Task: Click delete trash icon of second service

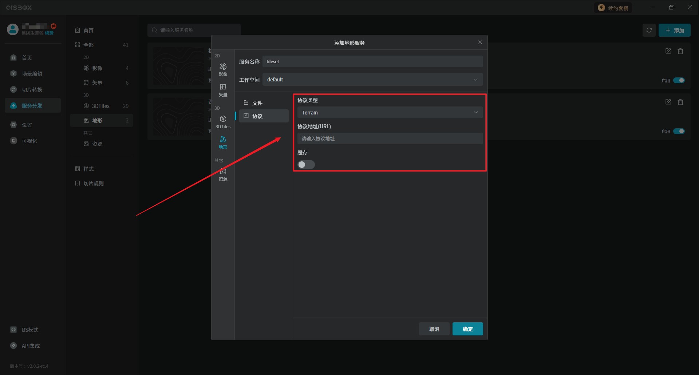Action: point(680,102)
